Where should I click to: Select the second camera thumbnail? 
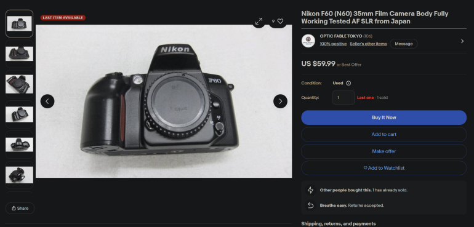(x=19, y=54)
